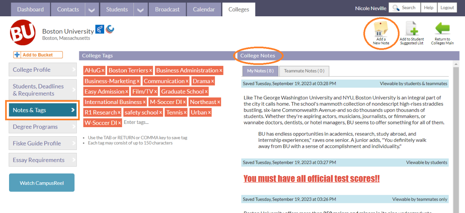Open Degree Programs in the sidebar
This screenshot has width=465, height=213.
click(43, 127)
